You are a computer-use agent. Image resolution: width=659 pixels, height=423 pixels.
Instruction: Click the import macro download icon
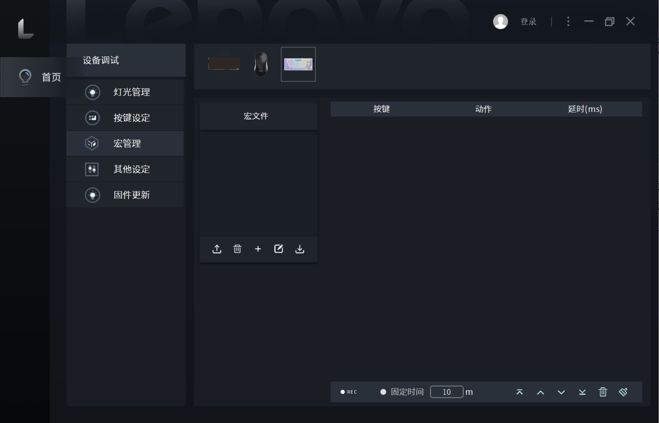point(300,249)
